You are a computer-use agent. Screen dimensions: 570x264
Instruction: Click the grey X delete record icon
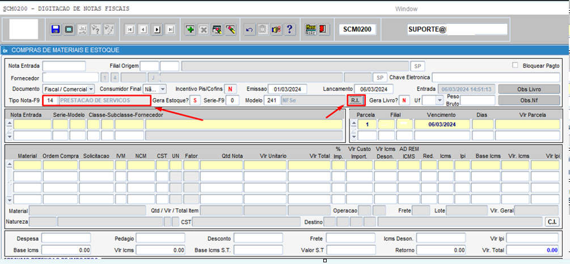[x=203, y=29]
